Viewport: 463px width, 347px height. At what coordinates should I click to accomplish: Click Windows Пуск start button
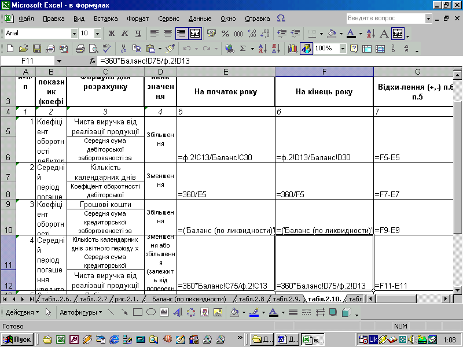tap(17, 339)
